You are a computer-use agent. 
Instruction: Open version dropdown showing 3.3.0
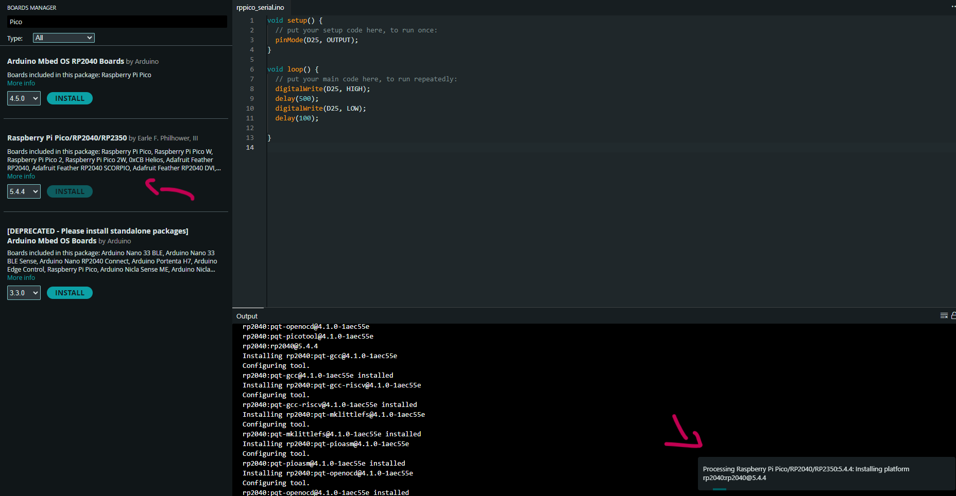(24, 293)
